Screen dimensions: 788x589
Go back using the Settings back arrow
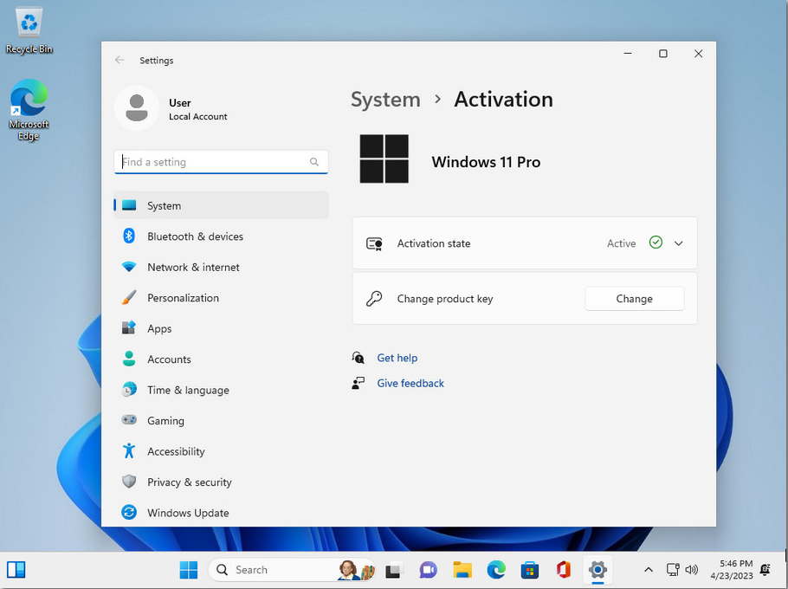click(x=119, y=61)
